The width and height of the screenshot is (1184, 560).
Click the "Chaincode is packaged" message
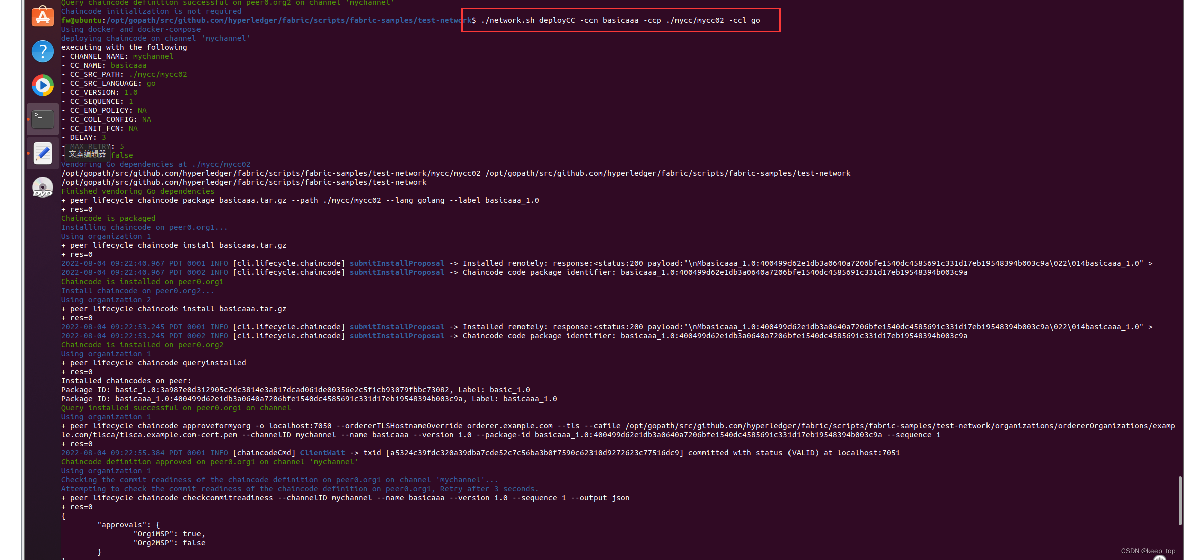pyautogui.click(x=108, y=218)
